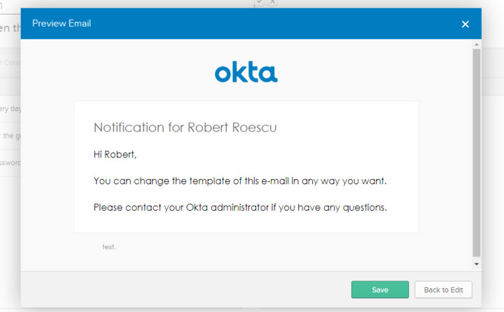504x312 pixels.
Task: Click the small checkmark icon behind dialog
Action: (x=259, y=2)
